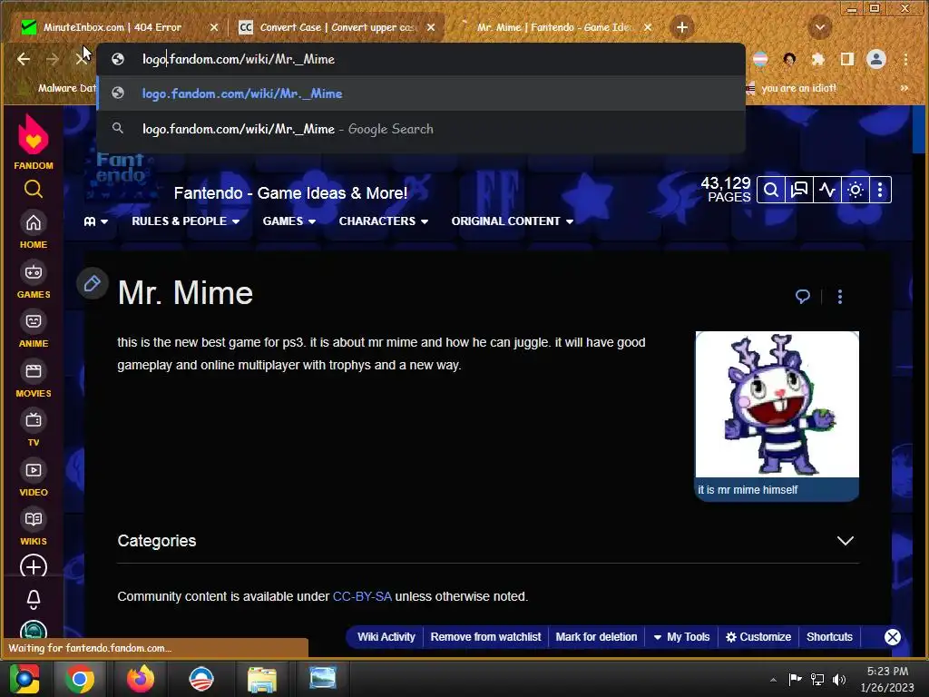Open Shortcuts in the bottom toolbar
Screen dimensions: 929x697
point(829,637)
